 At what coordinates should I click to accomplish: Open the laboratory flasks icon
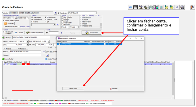(x=156, y=7)
